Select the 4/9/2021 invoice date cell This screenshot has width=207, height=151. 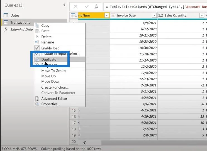pos(134,23)
